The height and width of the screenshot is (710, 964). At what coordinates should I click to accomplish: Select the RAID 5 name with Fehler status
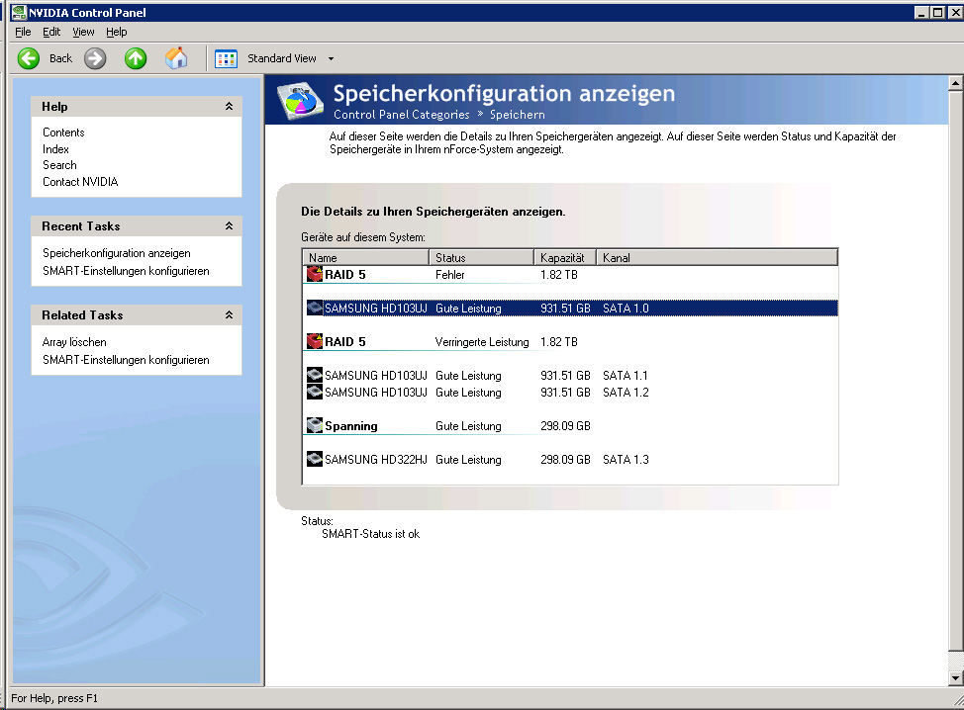(344, 275)
